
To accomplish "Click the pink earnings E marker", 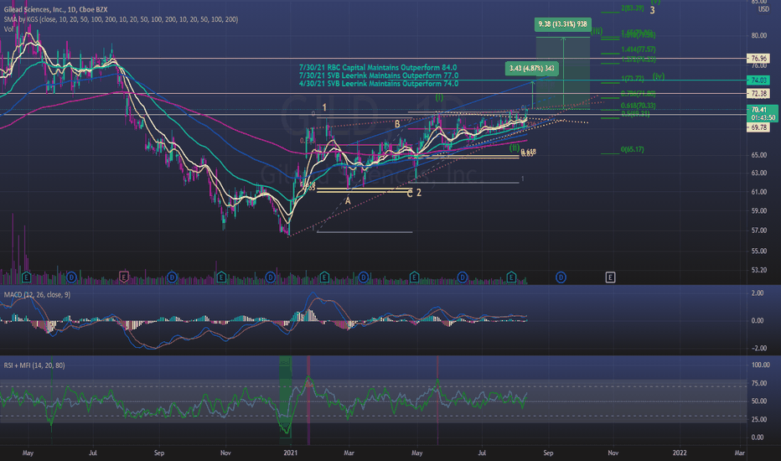I will coord(123,277).
